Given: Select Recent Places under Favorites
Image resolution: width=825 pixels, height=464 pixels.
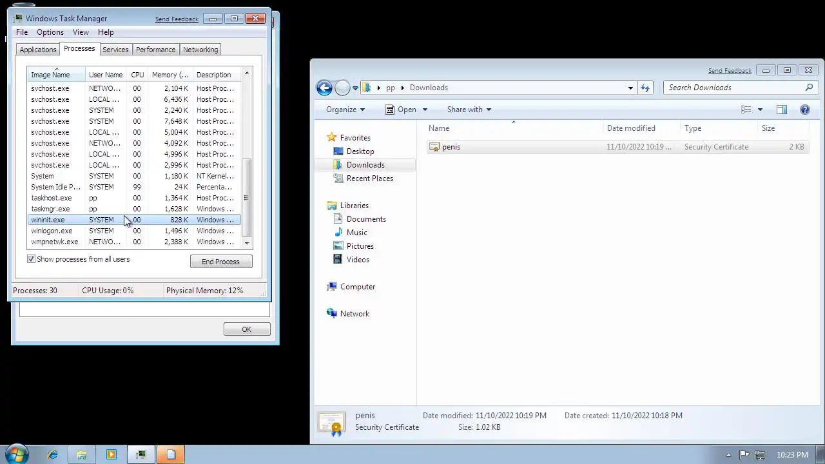Looking at the screenshot, I should pyautogui.click(x=370, y=179).
